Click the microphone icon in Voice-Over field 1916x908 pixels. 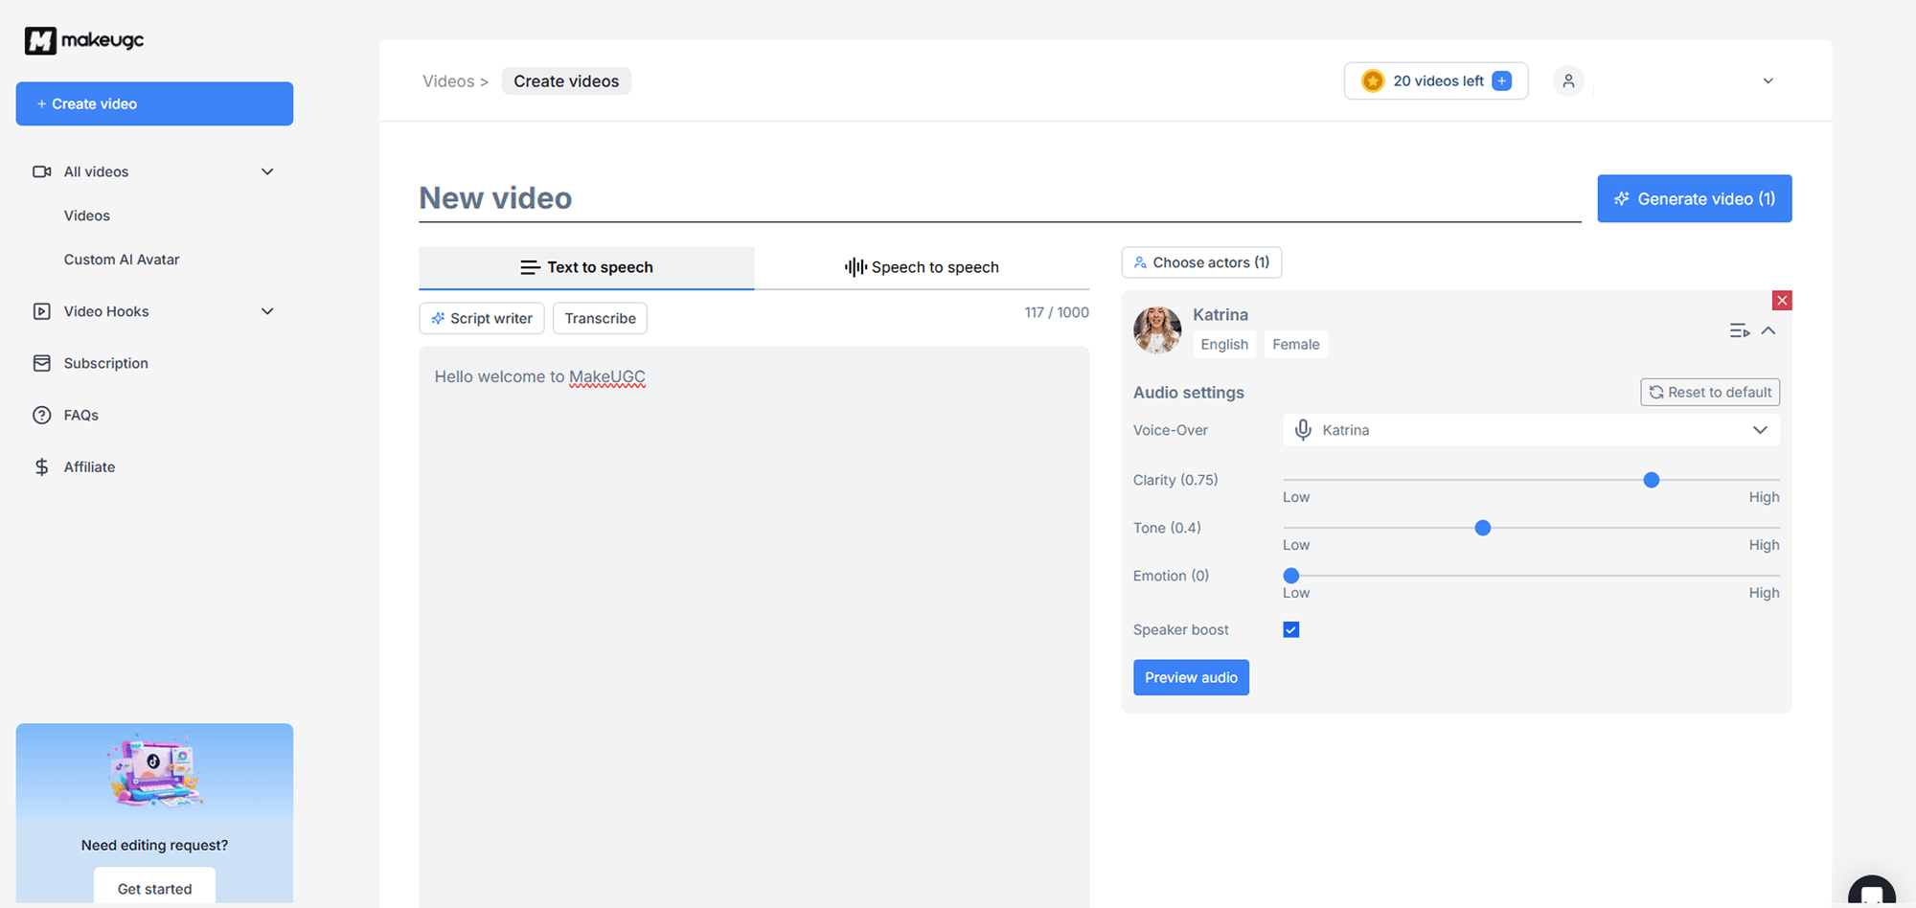pyautogui.click(x=1303, y=429)
